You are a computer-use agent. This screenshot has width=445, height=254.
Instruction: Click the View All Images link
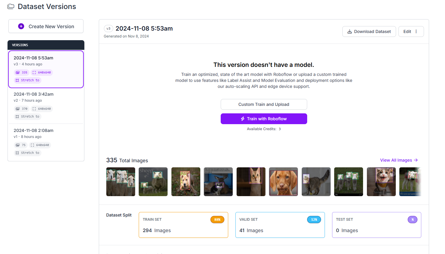point(396,160)
